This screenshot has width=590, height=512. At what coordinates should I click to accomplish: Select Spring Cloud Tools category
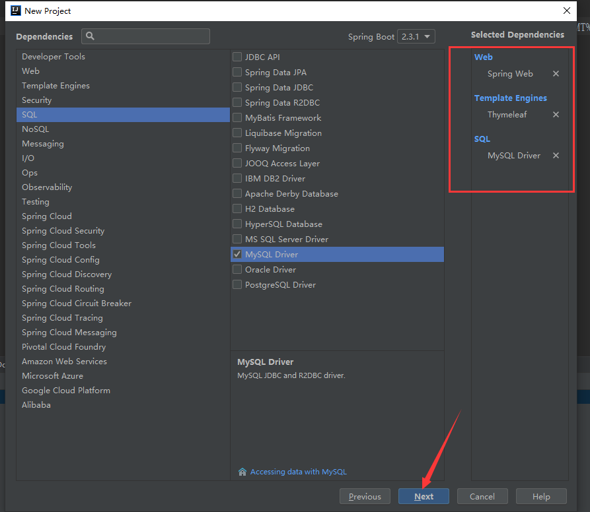click(123, 245)
